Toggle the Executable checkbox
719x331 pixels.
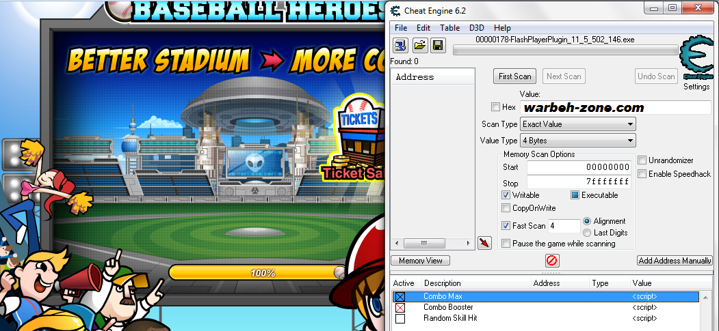[x=575, y=195]
